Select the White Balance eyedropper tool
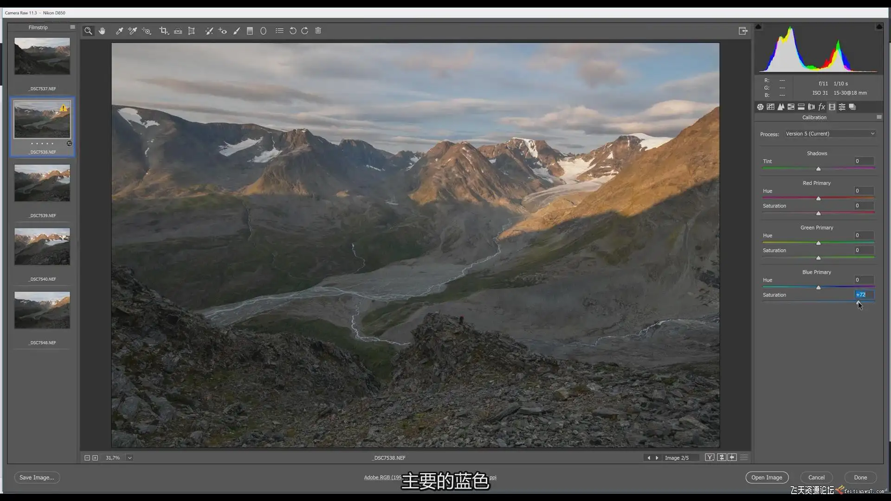The image size is (891, 501). click(x=119, y=31)
